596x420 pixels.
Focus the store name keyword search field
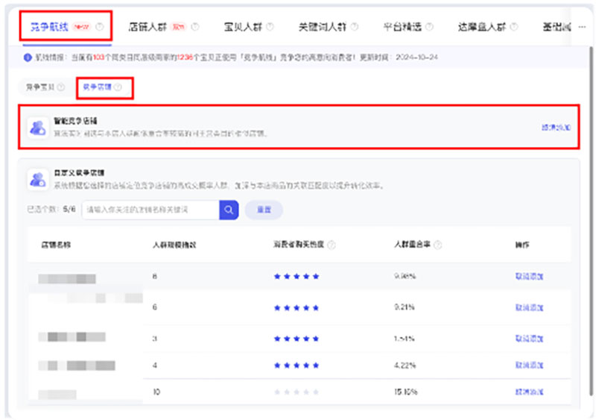pyautogui.click(x=150, y=210)
